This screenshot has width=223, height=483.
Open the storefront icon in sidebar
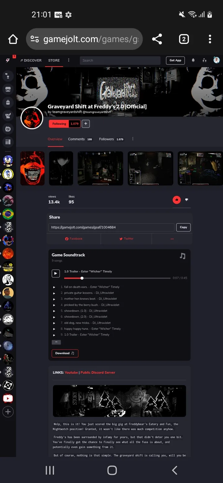8,89
